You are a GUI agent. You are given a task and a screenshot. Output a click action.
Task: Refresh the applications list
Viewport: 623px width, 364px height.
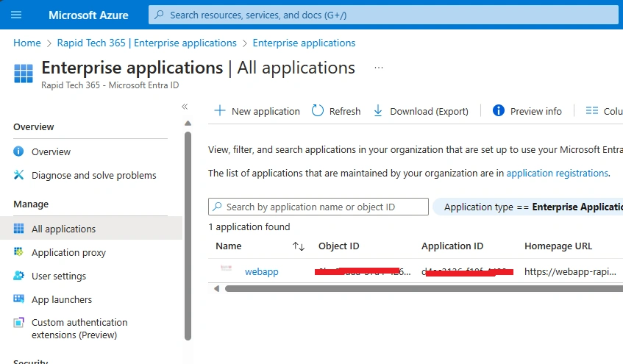pyautogui.click(x=336, y=111)
